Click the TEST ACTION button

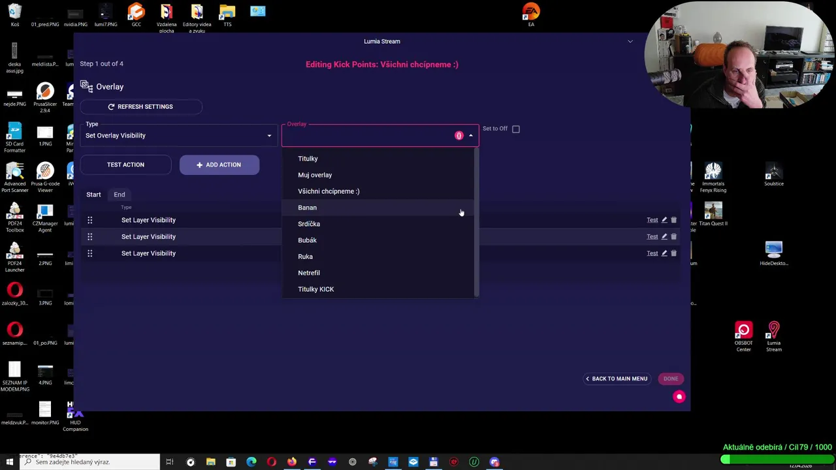(x=125, y=164)
